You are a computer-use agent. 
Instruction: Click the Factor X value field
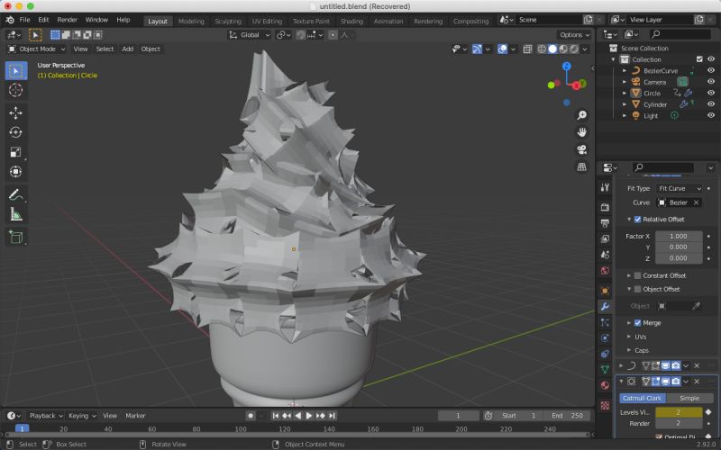point(679,236)
